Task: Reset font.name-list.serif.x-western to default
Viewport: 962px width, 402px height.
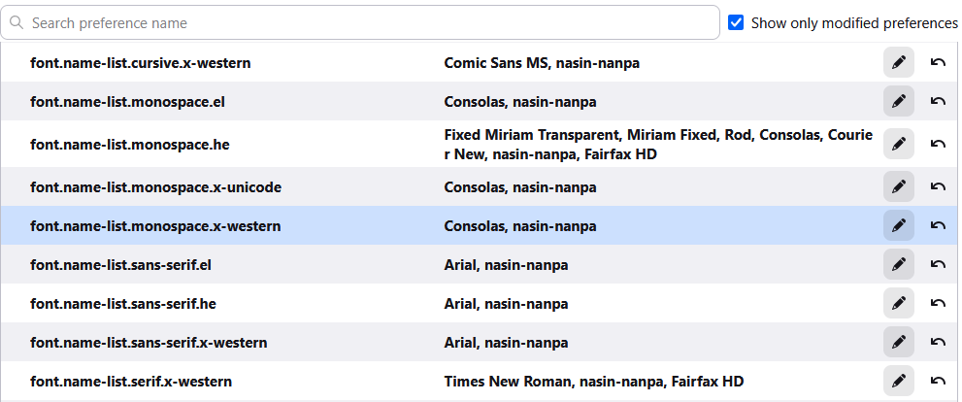Action: click(x=938, y=381)
